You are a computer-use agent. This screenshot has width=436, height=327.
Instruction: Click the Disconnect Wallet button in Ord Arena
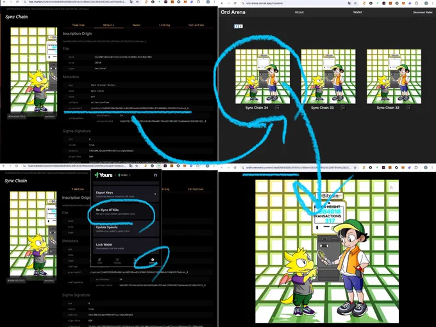(423, 12)
